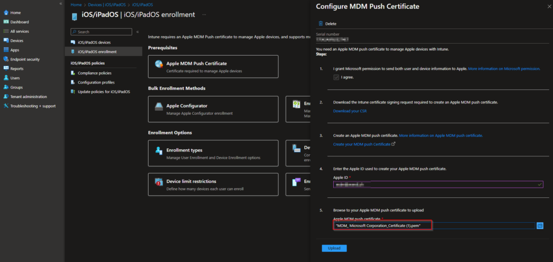Click Devices | iOS/iPadOS breadcrumb link

coord(107,5)
